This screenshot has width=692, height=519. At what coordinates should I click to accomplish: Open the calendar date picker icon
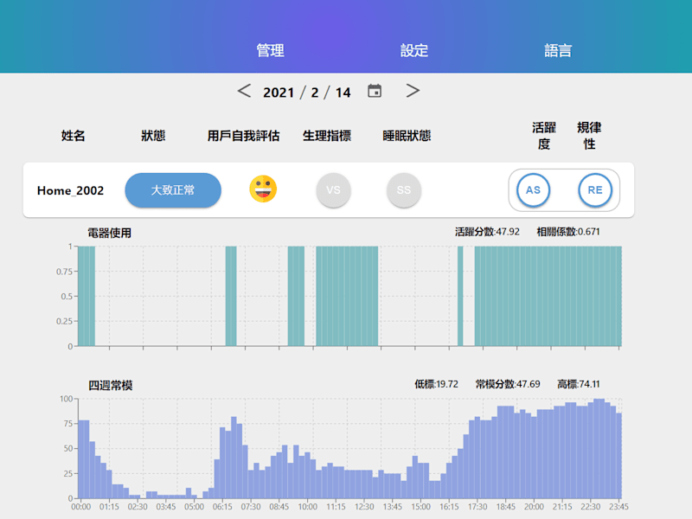pyautogui.click(x=375, y=91)
